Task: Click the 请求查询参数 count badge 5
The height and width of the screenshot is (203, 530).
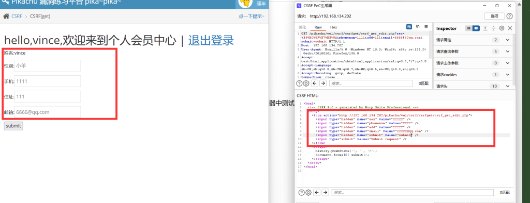Action: [x=495, y=52]
